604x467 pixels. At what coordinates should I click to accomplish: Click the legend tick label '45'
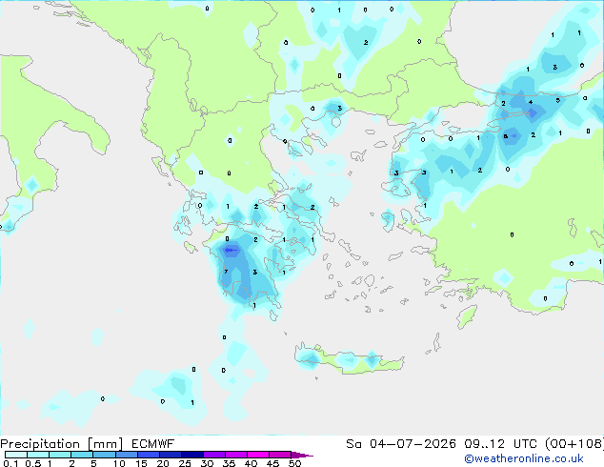pos(272,463)
